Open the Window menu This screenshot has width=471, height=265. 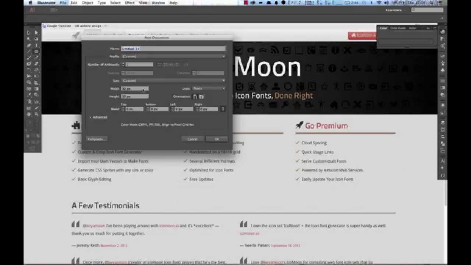[158, 3]
